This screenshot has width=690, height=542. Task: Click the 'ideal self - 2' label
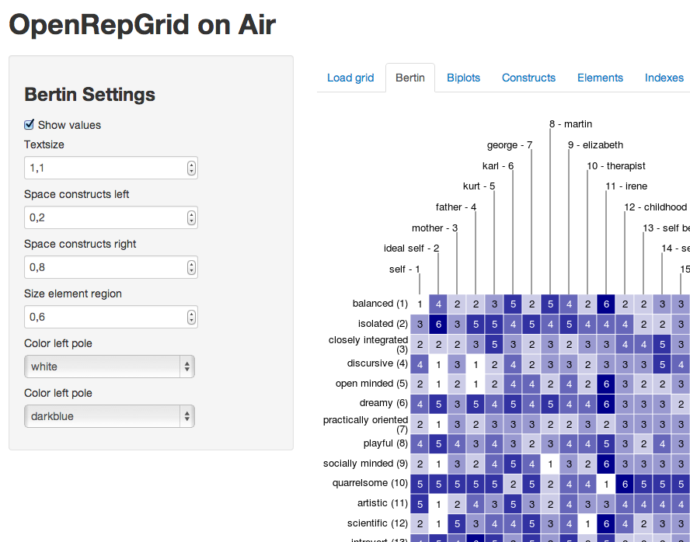coord(412,248)
